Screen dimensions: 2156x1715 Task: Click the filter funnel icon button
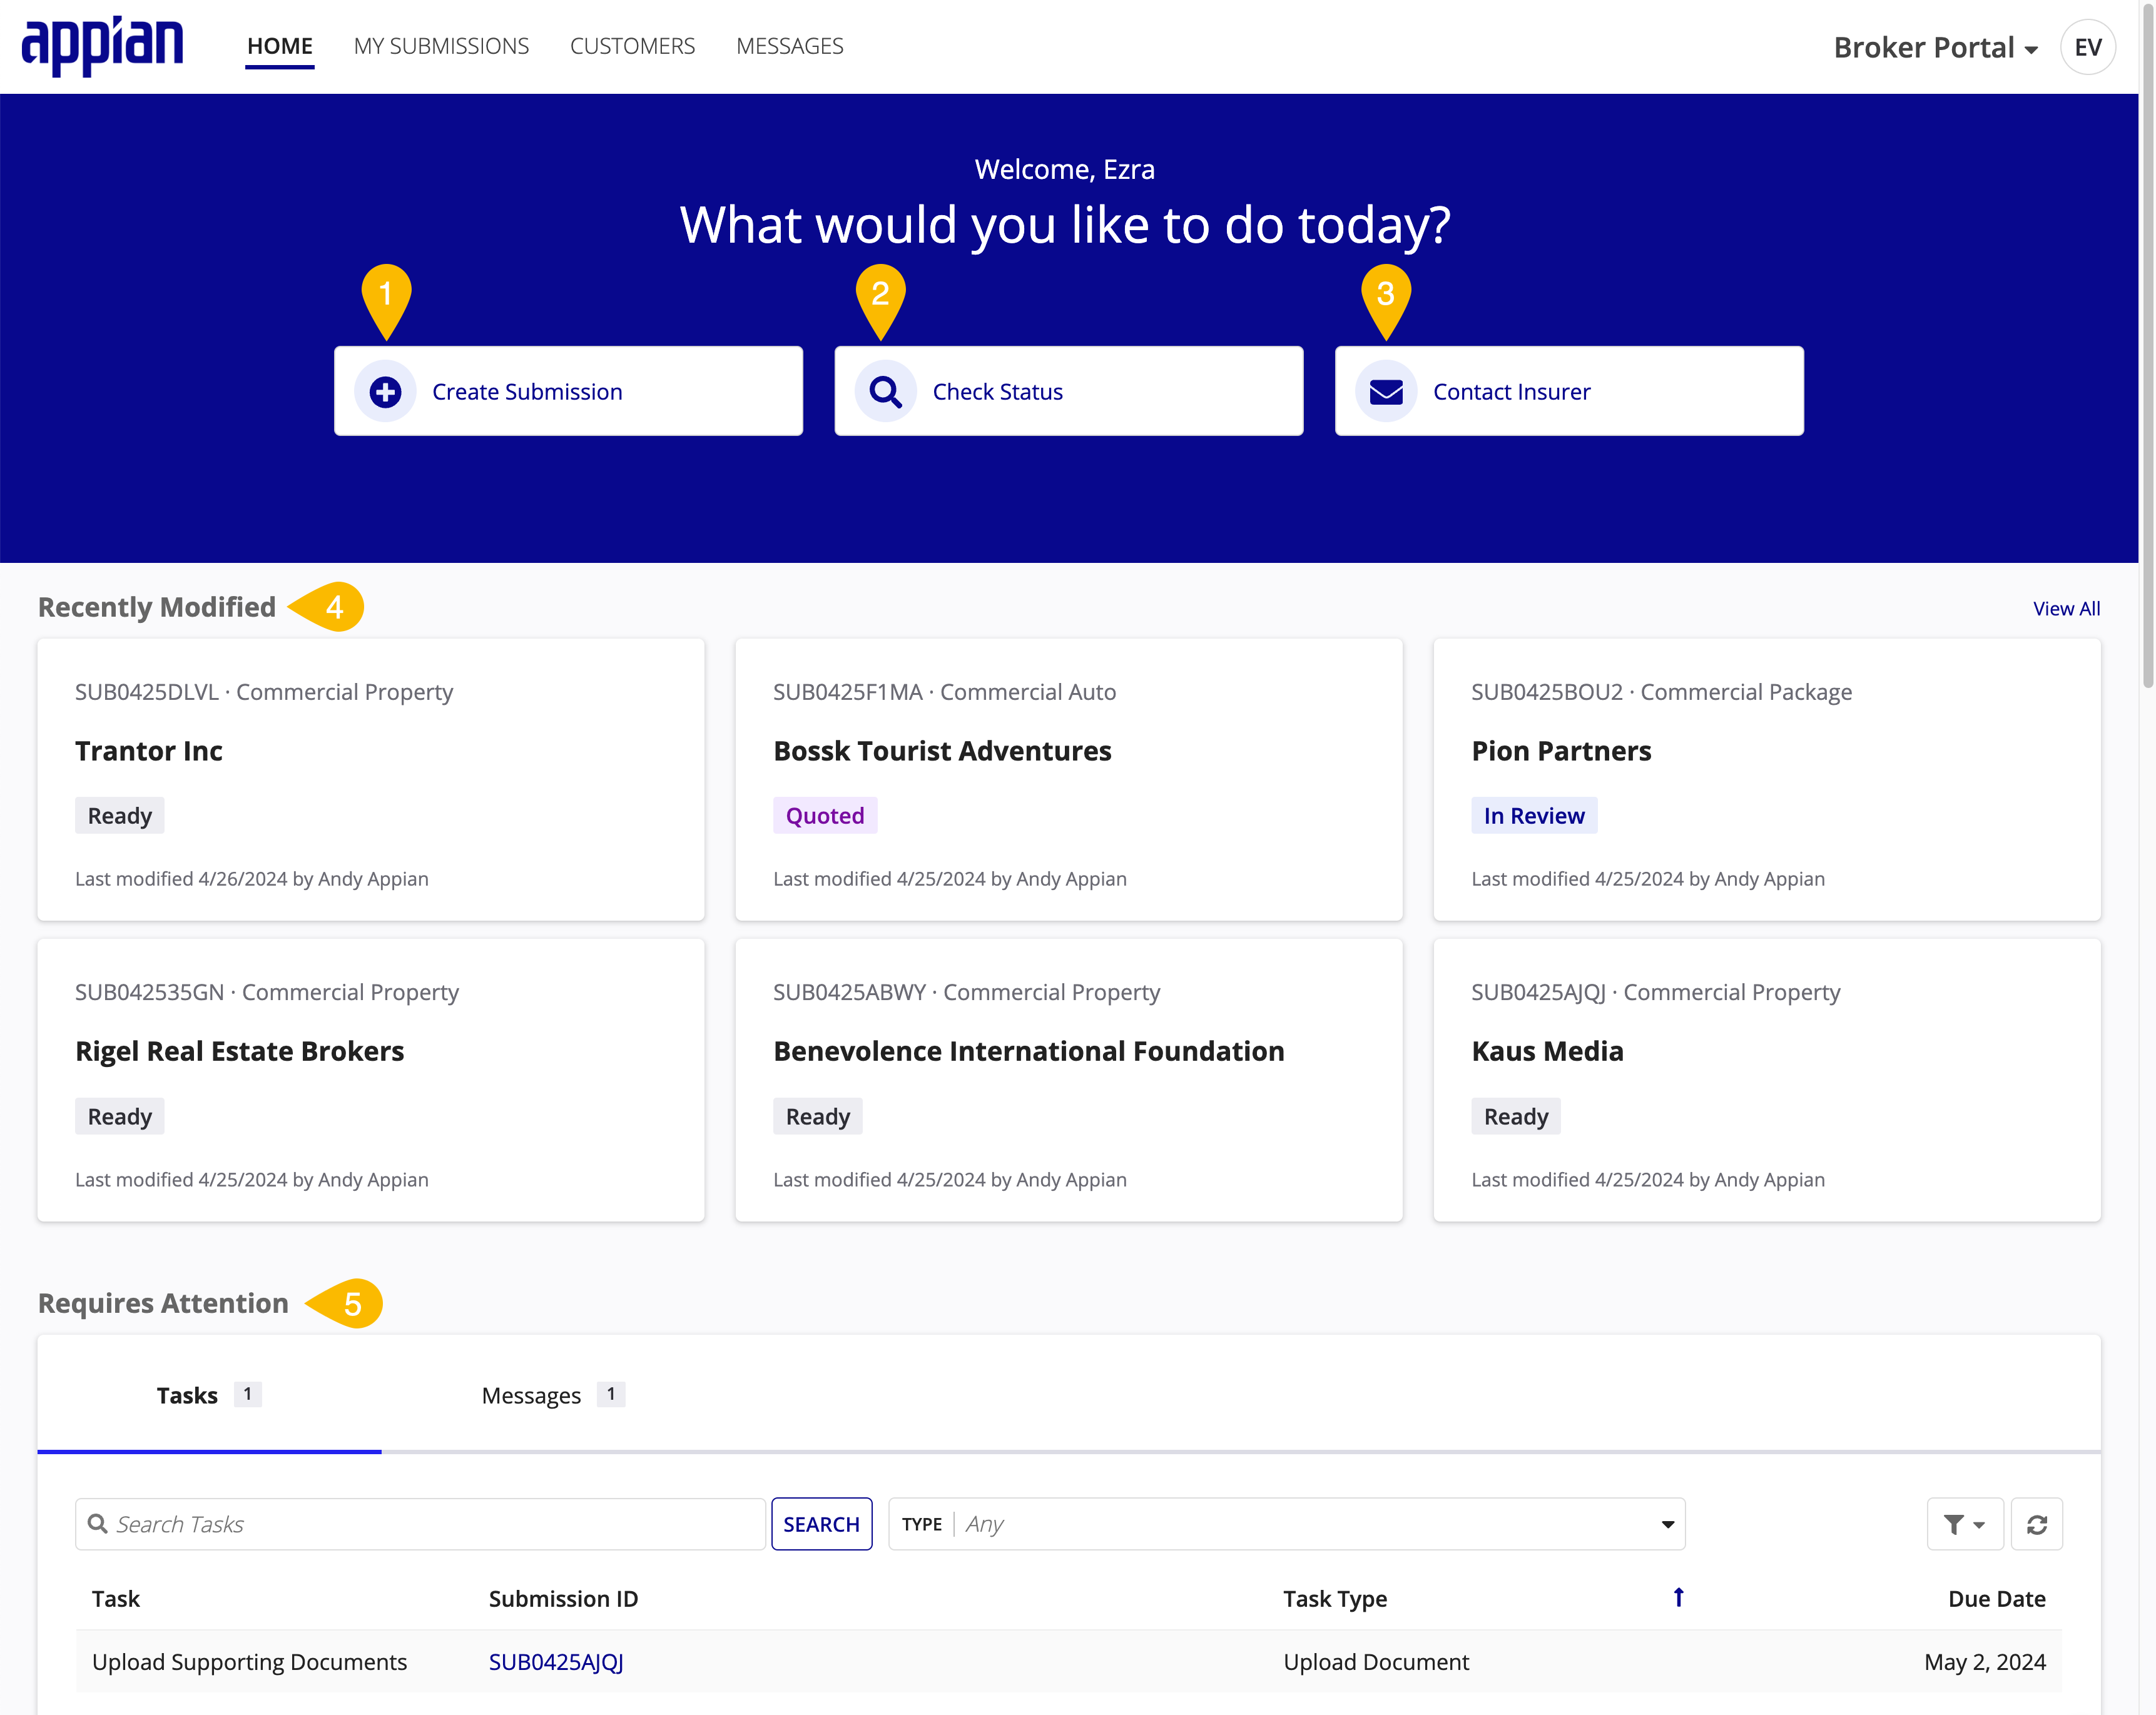(x=1965, y=1524)
